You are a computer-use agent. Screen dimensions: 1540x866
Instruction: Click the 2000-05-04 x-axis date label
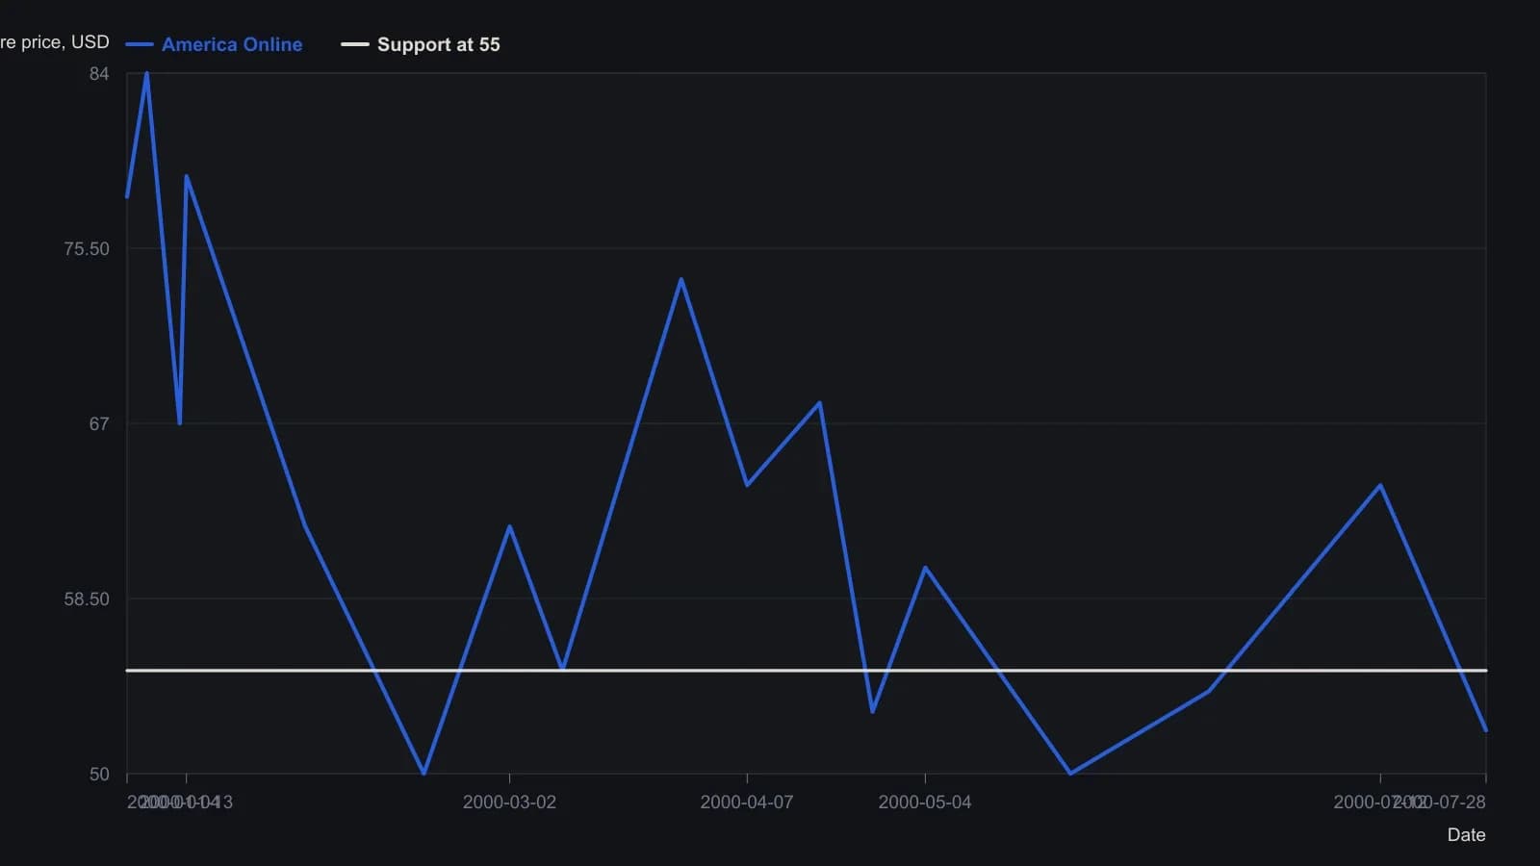pyautogui.click(x=925, y=802)
